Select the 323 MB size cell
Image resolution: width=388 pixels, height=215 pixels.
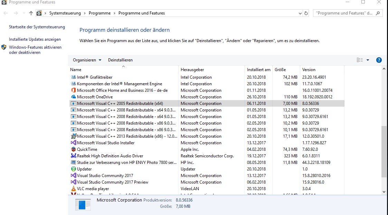(291, 156)
